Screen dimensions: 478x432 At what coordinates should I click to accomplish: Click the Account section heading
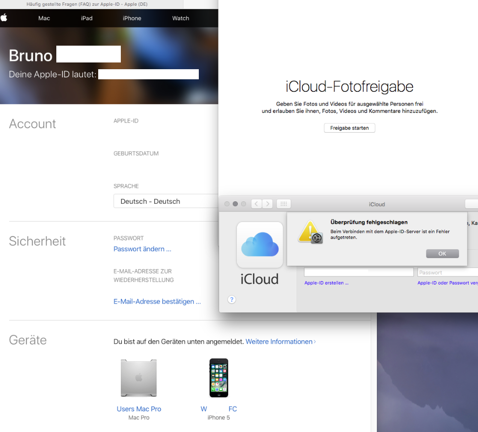tap(32, 124)
